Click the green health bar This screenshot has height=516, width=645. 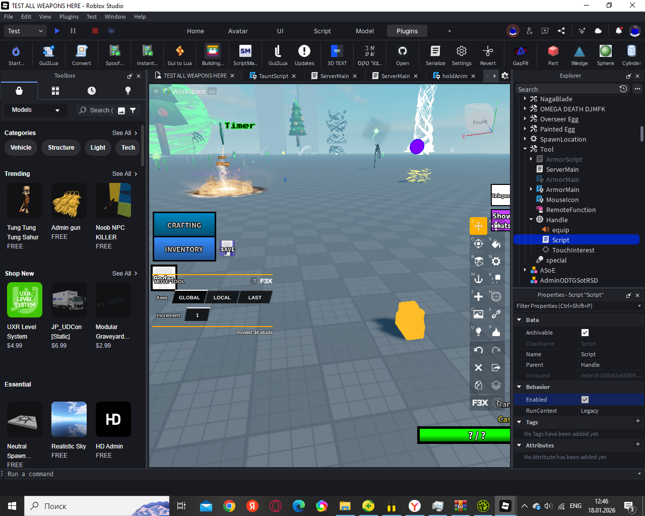[x=464, y=435]
